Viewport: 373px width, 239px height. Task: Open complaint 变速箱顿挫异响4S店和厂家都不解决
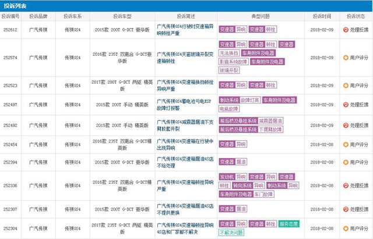tap(185, 229)
